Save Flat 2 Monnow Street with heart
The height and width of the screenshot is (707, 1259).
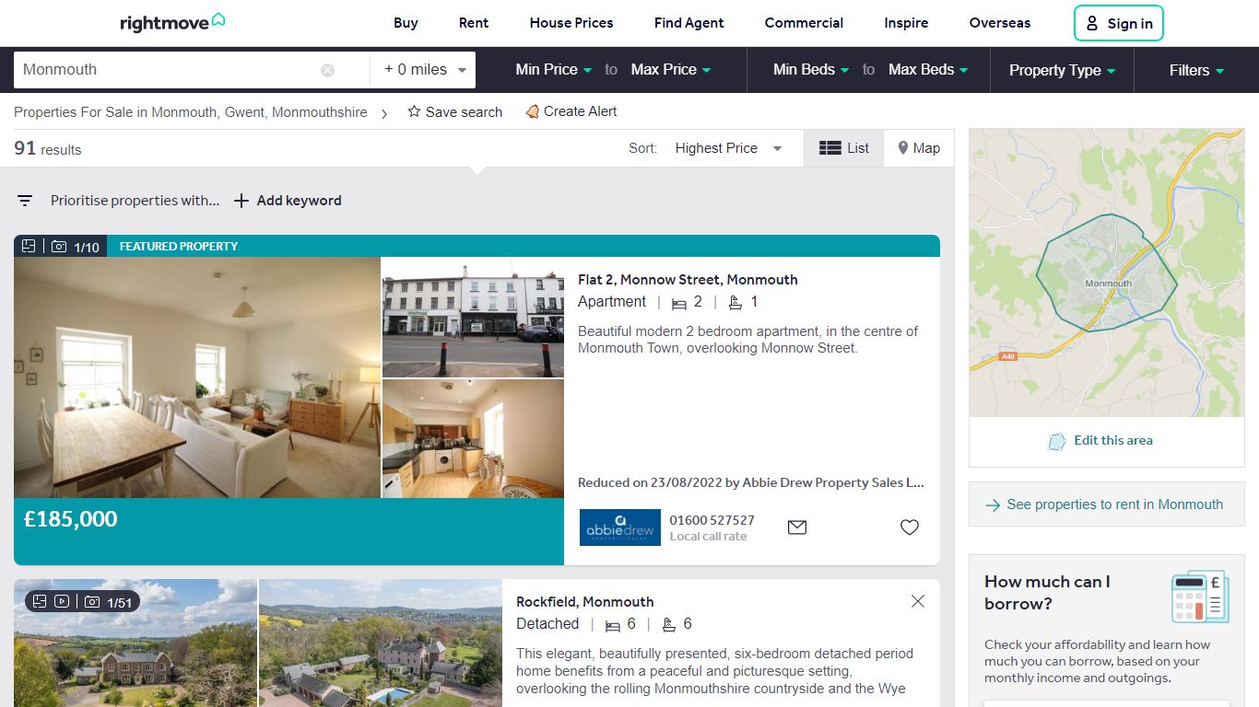pyautogui.click(x=910, y=527)
